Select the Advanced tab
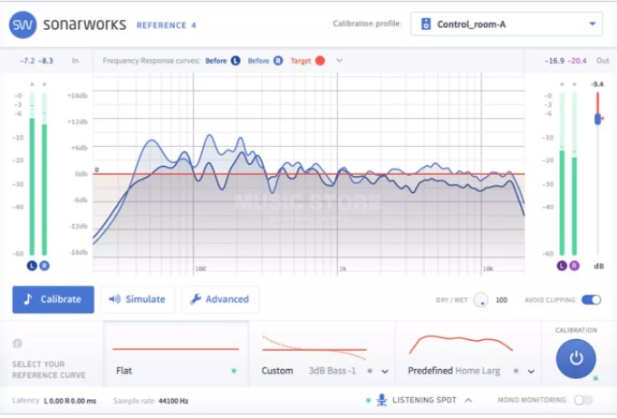The image size is (617, 418). coord(220,299)
